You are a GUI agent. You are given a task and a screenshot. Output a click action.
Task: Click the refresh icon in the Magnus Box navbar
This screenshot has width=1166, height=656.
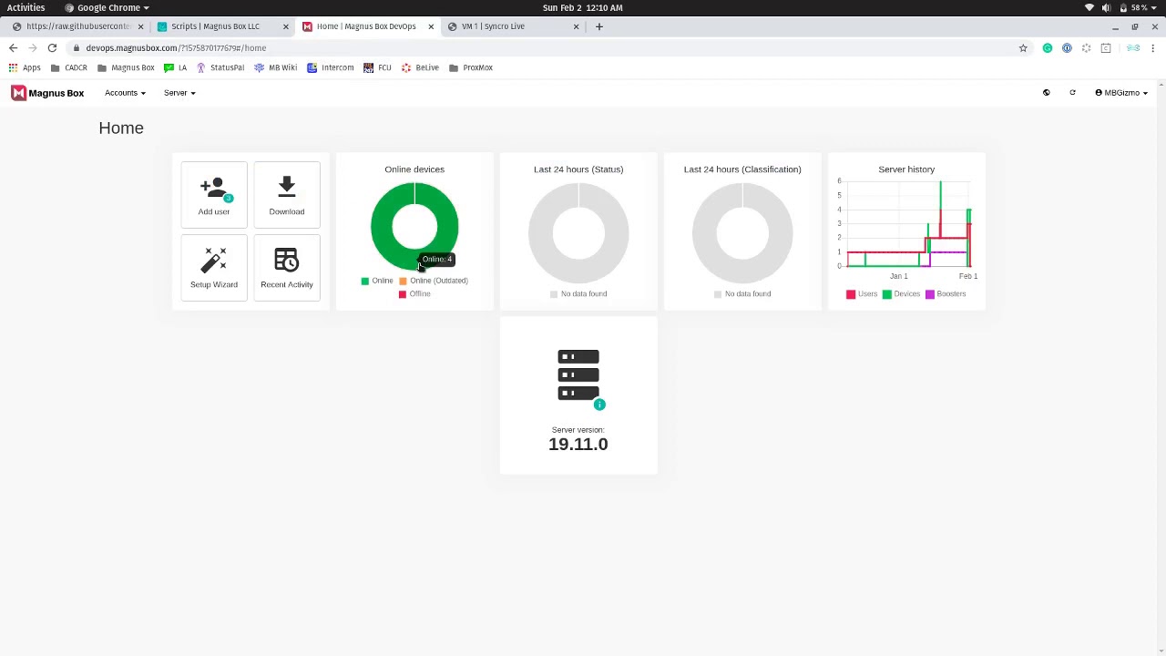pyautogui.click(x=1072, y=93)
